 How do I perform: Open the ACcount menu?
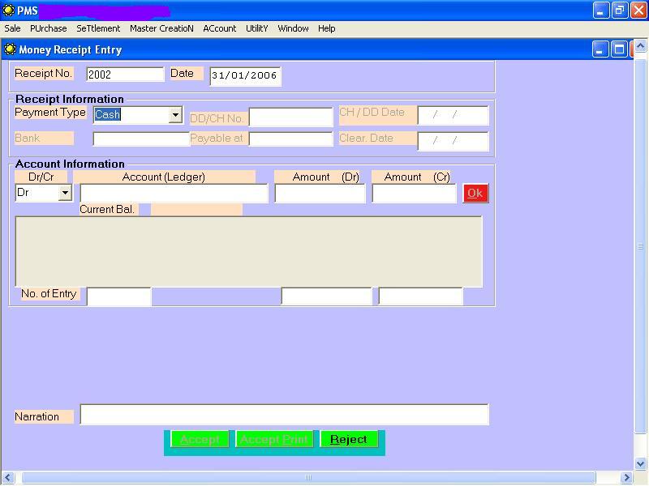click(x=219, y=28)
